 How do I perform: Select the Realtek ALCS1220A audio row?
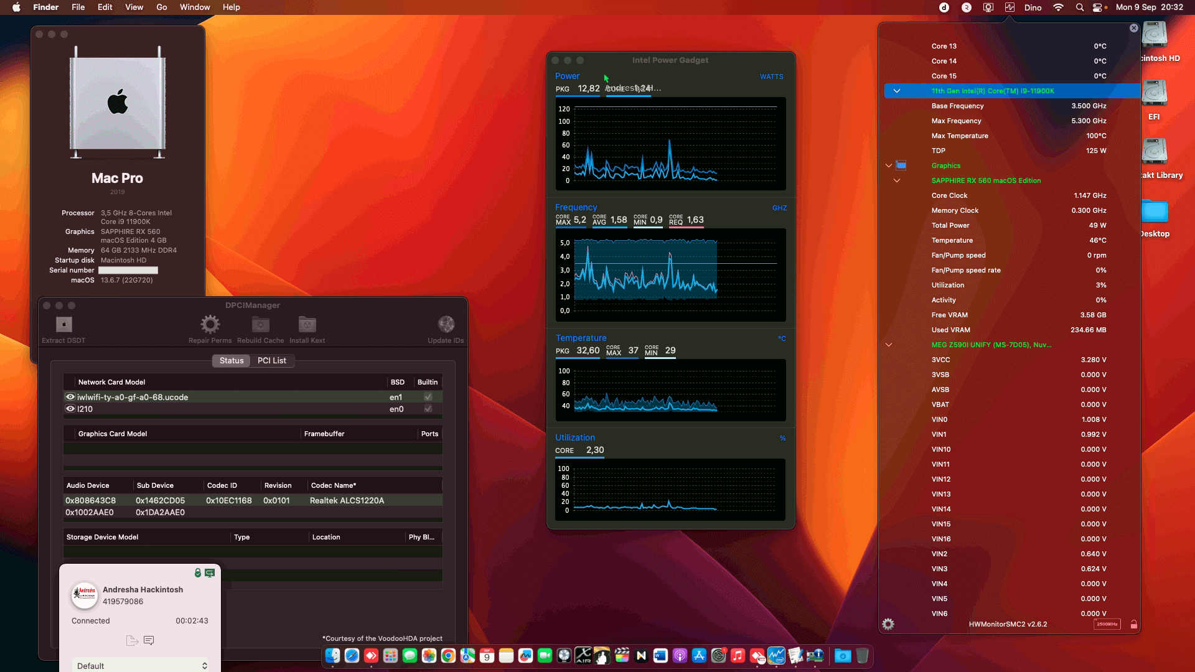[x=253, y=500]
